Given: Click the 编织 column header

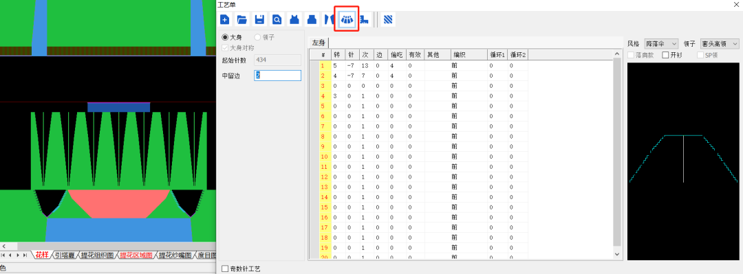Looking at the screenshot, I should (469, 55).
